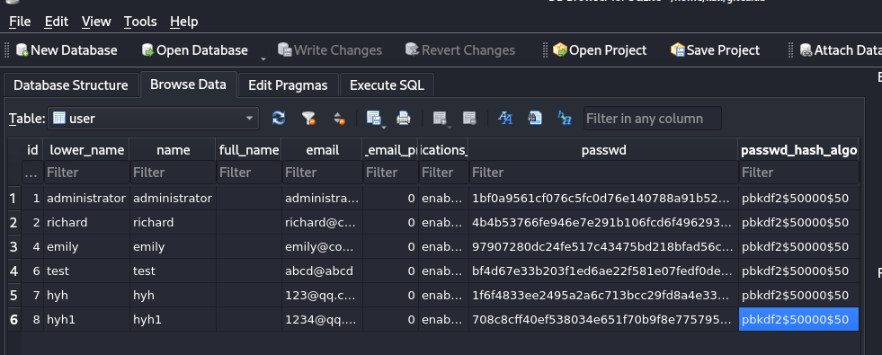Expand the Open Database recent files arrow
Image resolution: width=882 pixels, height=355 pixels.
tap(263, 58)
